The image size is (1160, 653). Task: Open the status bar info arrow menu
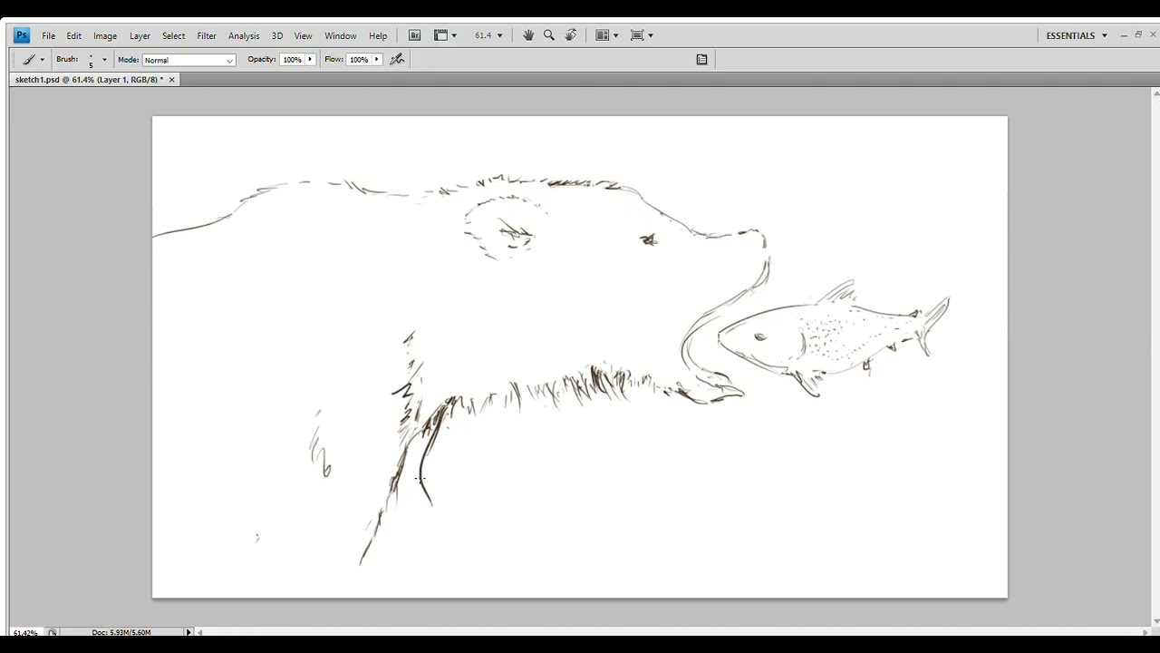coord(188,632)
